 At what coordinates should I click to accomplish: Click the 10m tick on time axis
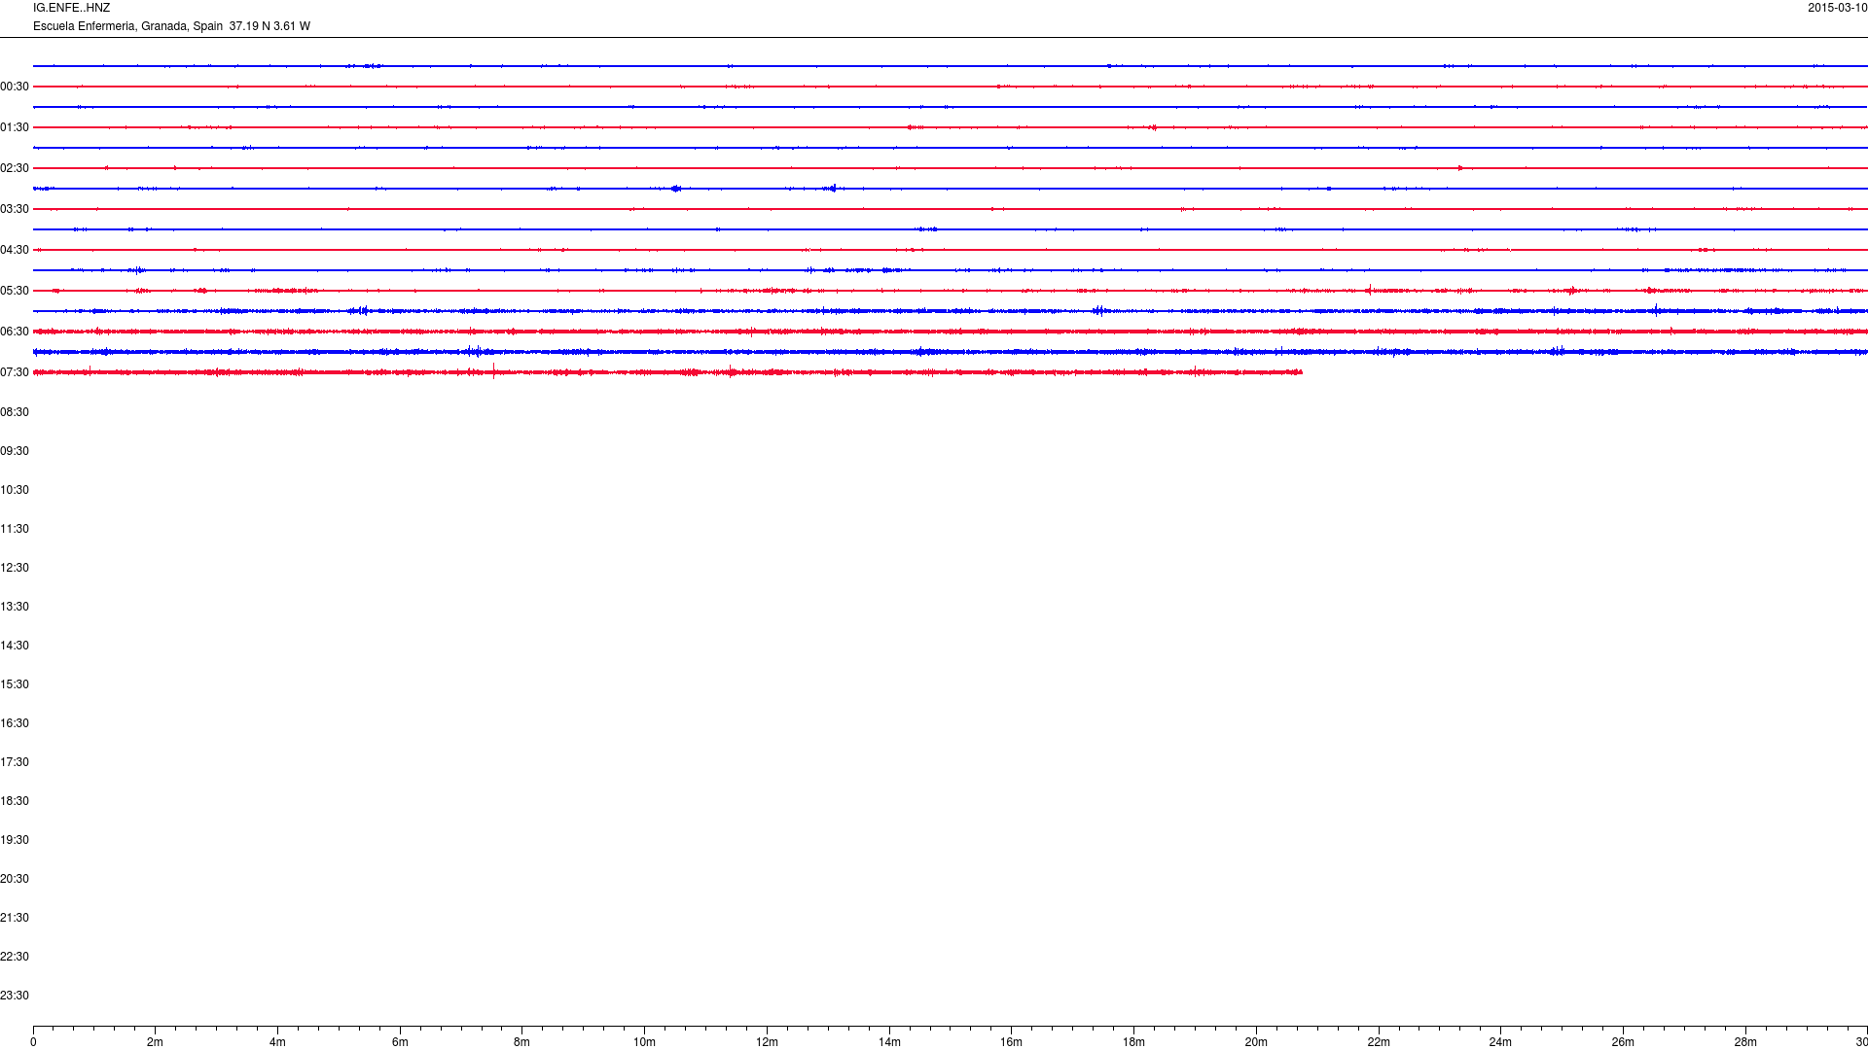[x=644, y=1042]
